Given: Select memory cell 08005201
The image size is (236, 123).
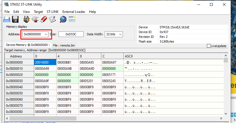Looking at the screenshot, I should pyautogui.click(x=90, y=81).
